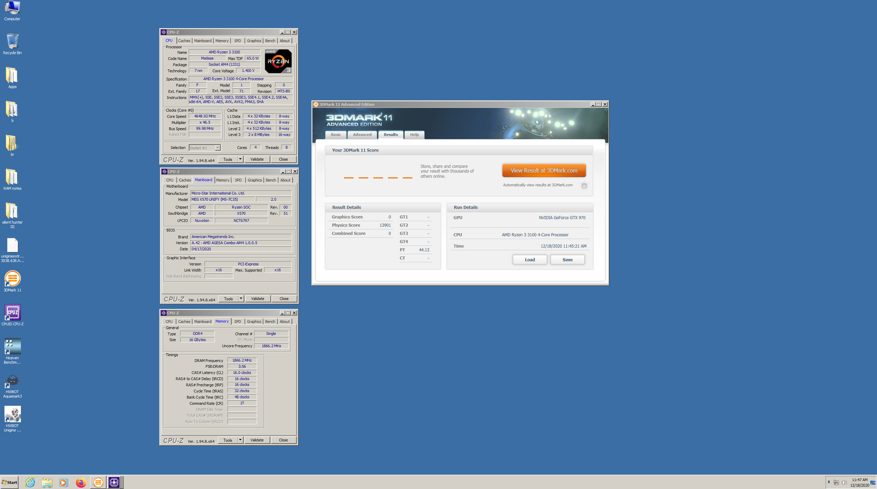The height and width of the screenshot is (489, 877).
Task: Click the DRAM Frequency value field
Action: pyautogui.click(x=242, y=360)
